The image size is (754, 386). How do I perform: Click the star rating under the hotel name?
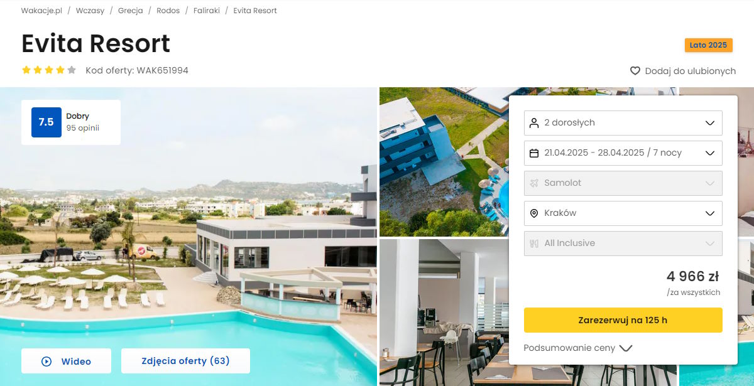[49, 70]
